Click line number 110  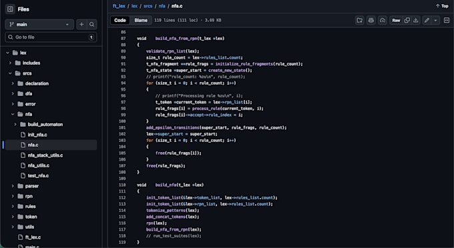point(122,185)
